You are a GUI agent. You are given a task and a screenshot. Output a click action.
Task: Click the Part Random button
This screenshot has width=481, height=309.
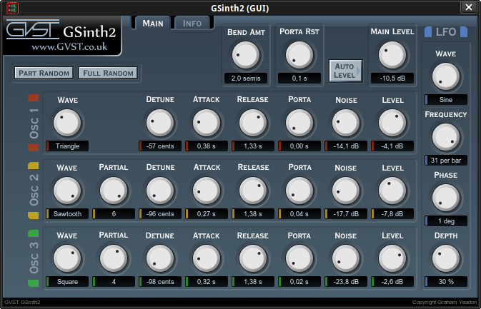click(x=44, y=73)
